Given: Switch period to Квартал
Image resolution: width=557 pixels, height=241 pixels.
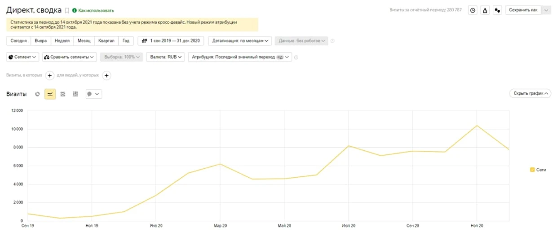Looking at the screenshot, I should (106, 41).
